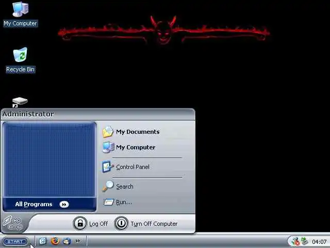This screenshot has height=248, width=330.
Task: Open Control Panel from Start menu
Action: click(126, 167)
